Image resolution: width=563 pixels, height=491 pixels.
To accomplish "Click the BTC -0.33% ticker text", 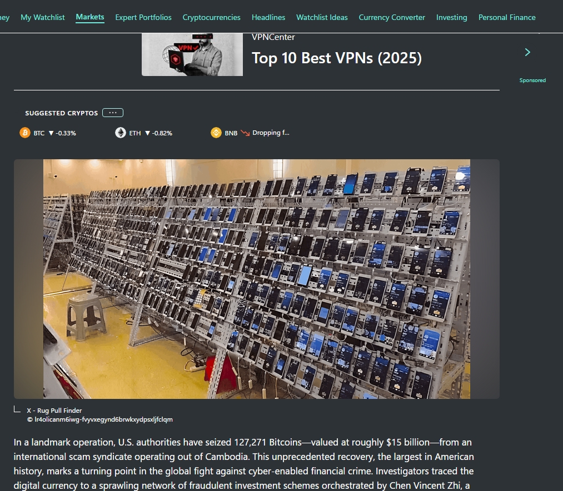I will point(62,133).
